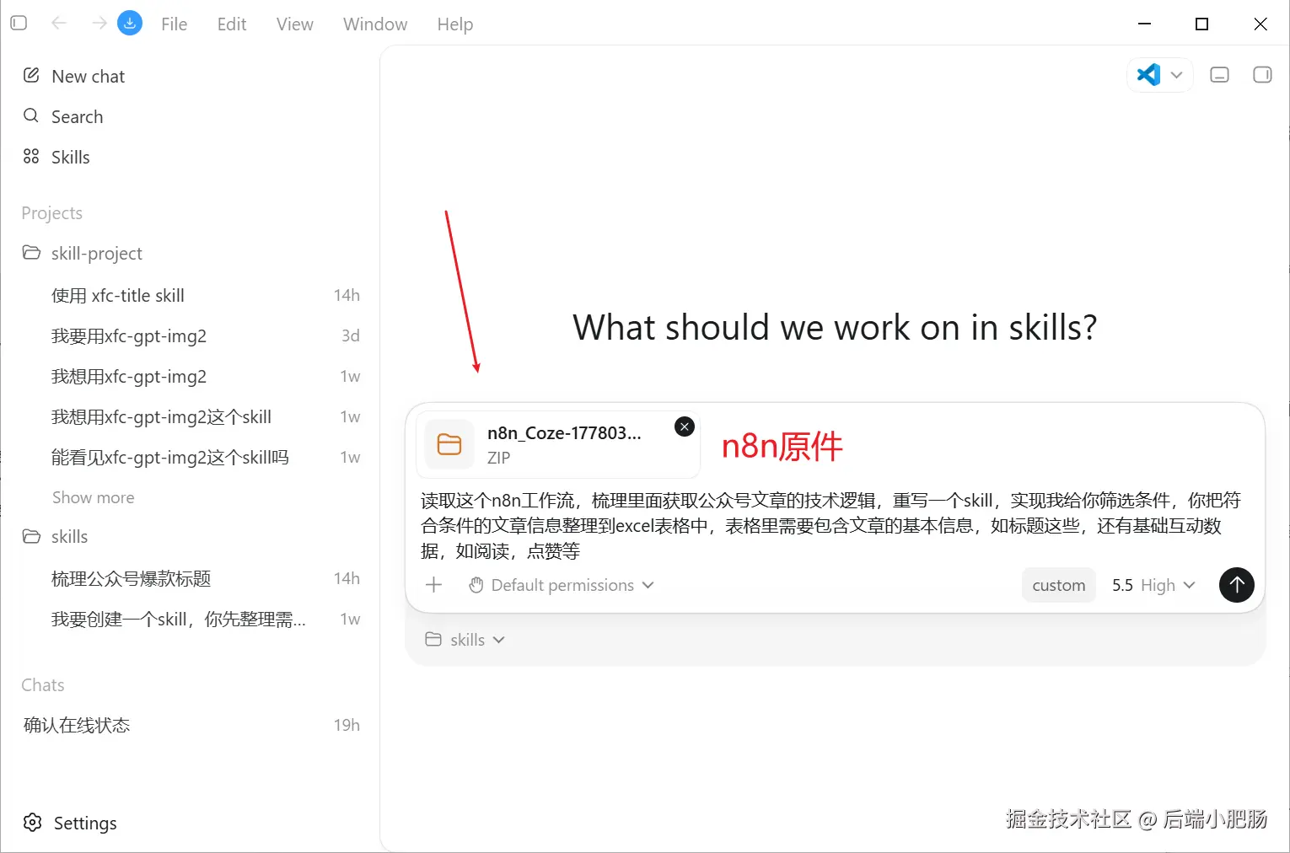Maximize the application window
This screenshot has width=1290, height=853.
point(1202,24)
